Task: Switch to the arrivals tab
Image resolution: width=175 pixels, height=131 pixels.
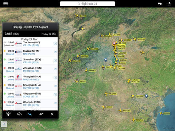Action: pyautogui.click(x=30, y=114)
